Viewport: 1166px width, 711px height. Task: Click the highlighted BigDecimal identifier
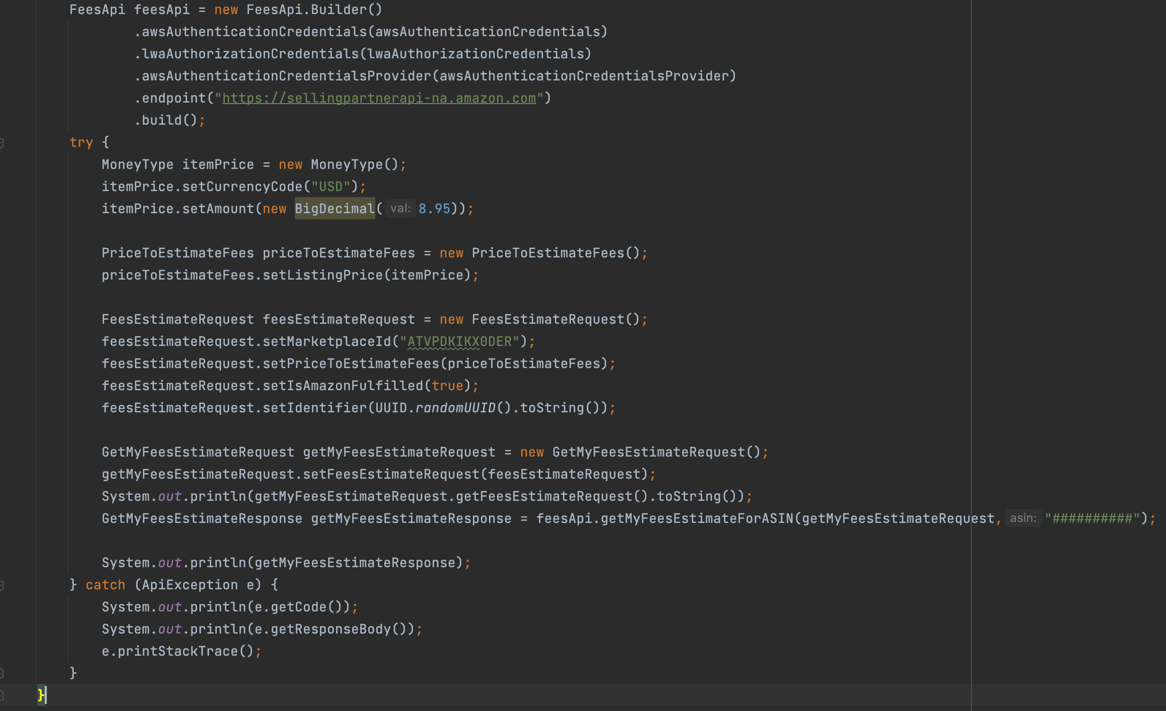click(x=334, y=208)
